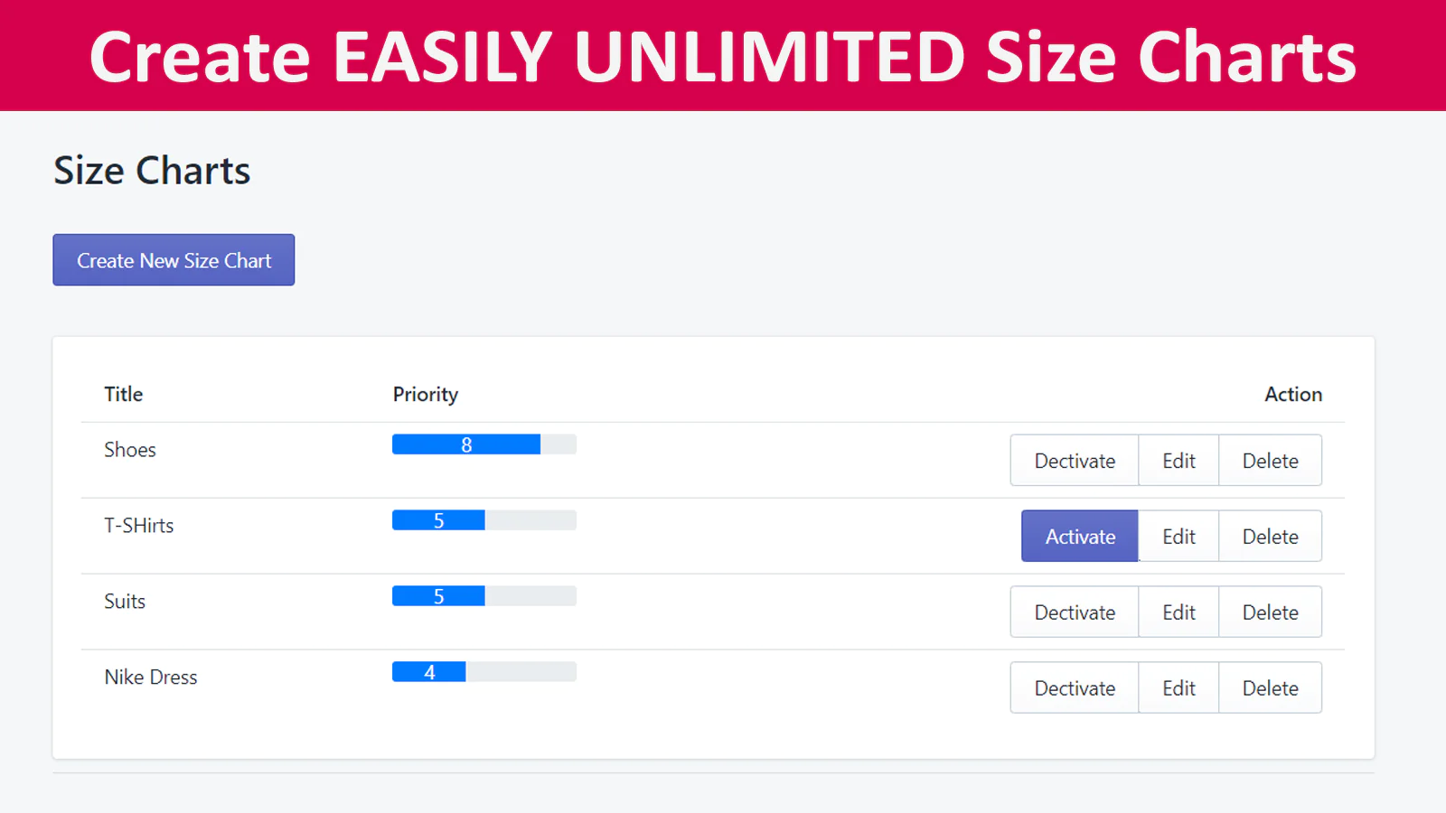Click the Title column header
The image size is (1446, 813).
[x=124, y=394]
